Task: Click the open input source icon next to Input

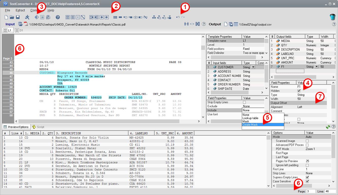Action: 20,24
